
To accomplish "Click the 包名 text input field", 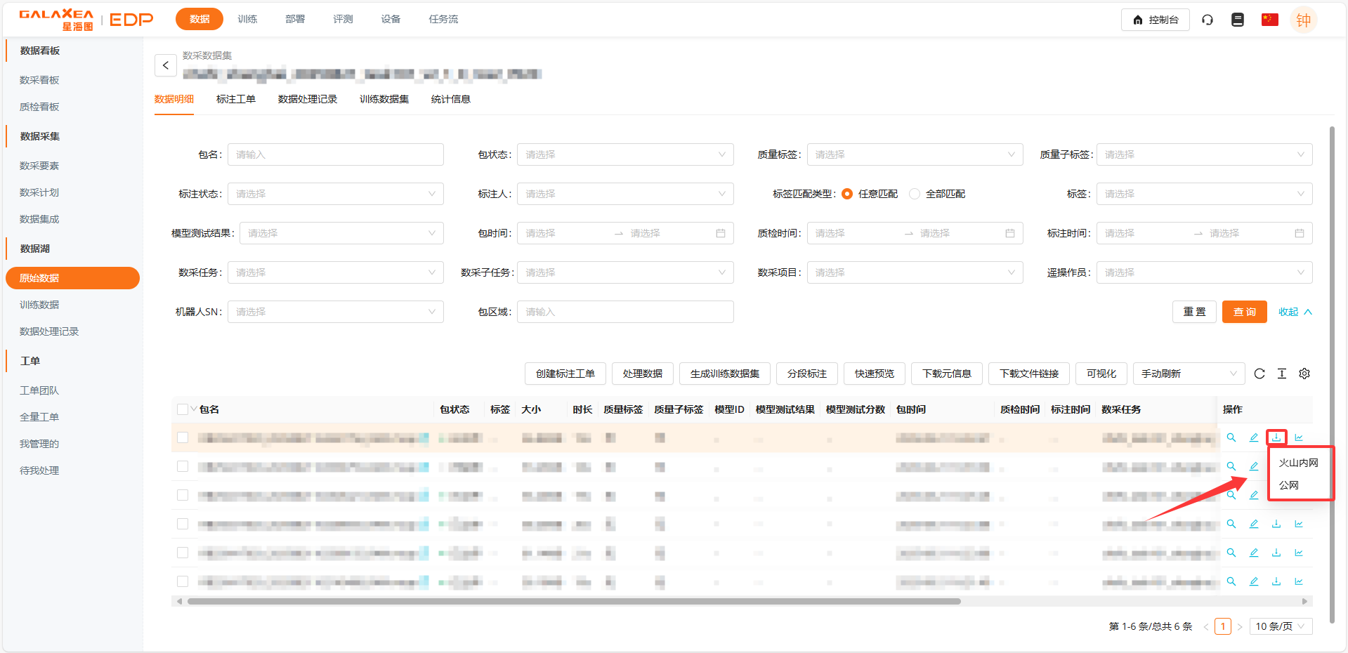I will pyautogui.click(x=335, y=154).
